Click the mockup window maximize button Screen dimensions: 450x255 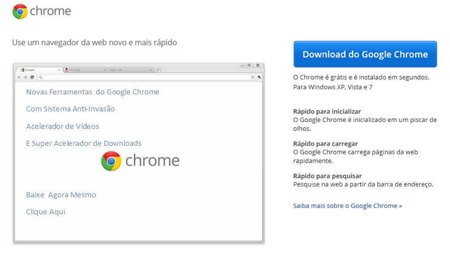(249, 66)
